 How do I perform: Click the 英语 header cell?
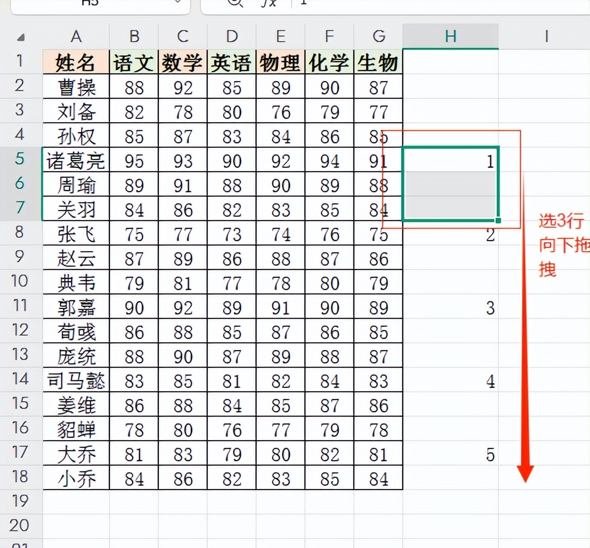pyautogui.click(x=232, y=62)
